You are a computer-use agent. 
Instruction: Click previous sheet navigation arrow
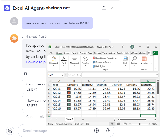(51, 120)
